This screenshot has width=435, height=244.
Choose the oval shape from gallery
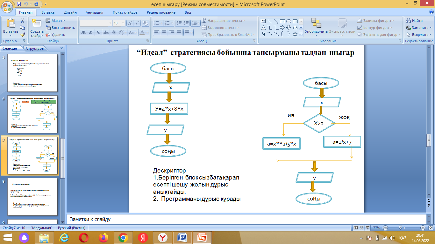pos(289,21)
